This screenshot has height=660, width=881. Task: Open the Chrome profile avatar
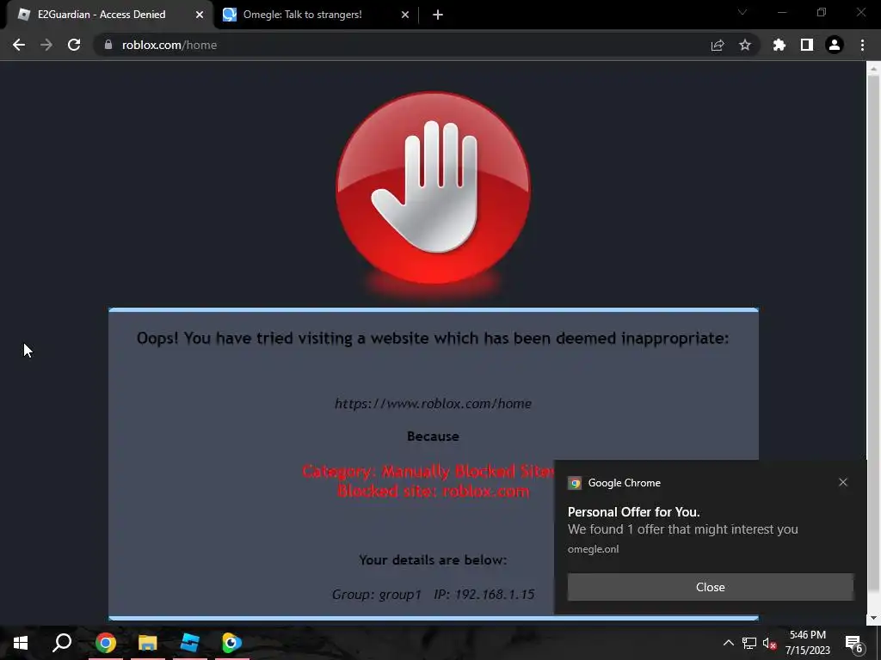[x=835, y=45]
